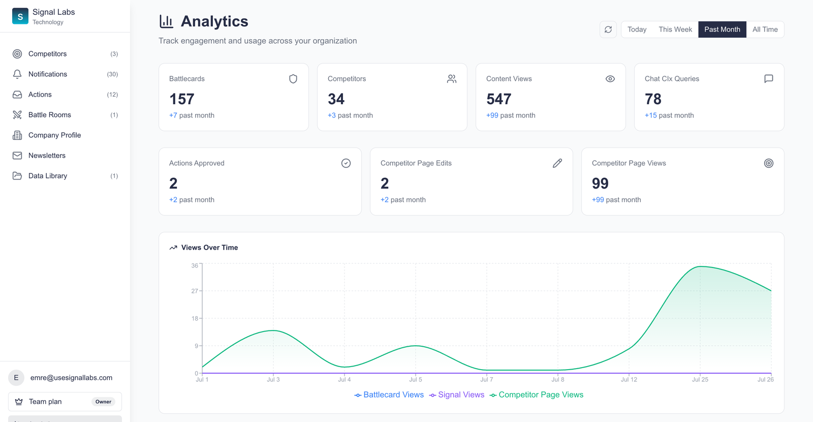Click the pencil icon on Competitor Page Edits

coord(557,163)
